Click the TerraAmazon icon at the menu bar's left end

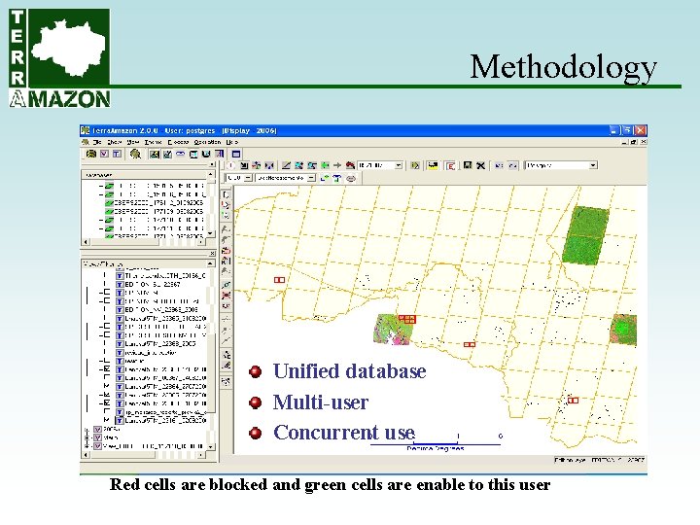86,142
